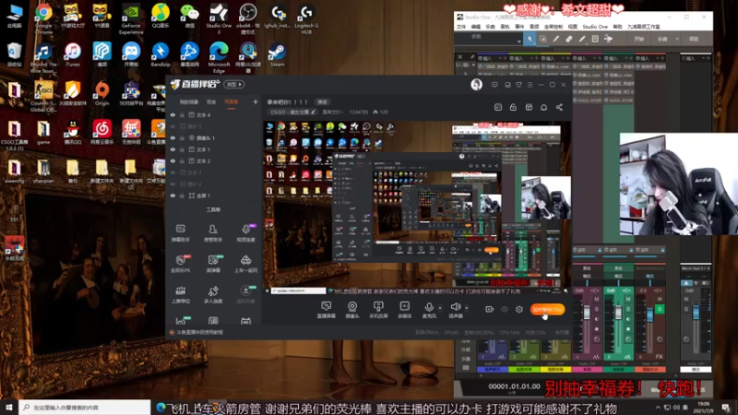Mute mixer channel 5 in Studio One
This screenshot has width=738, height=415.
628,299
